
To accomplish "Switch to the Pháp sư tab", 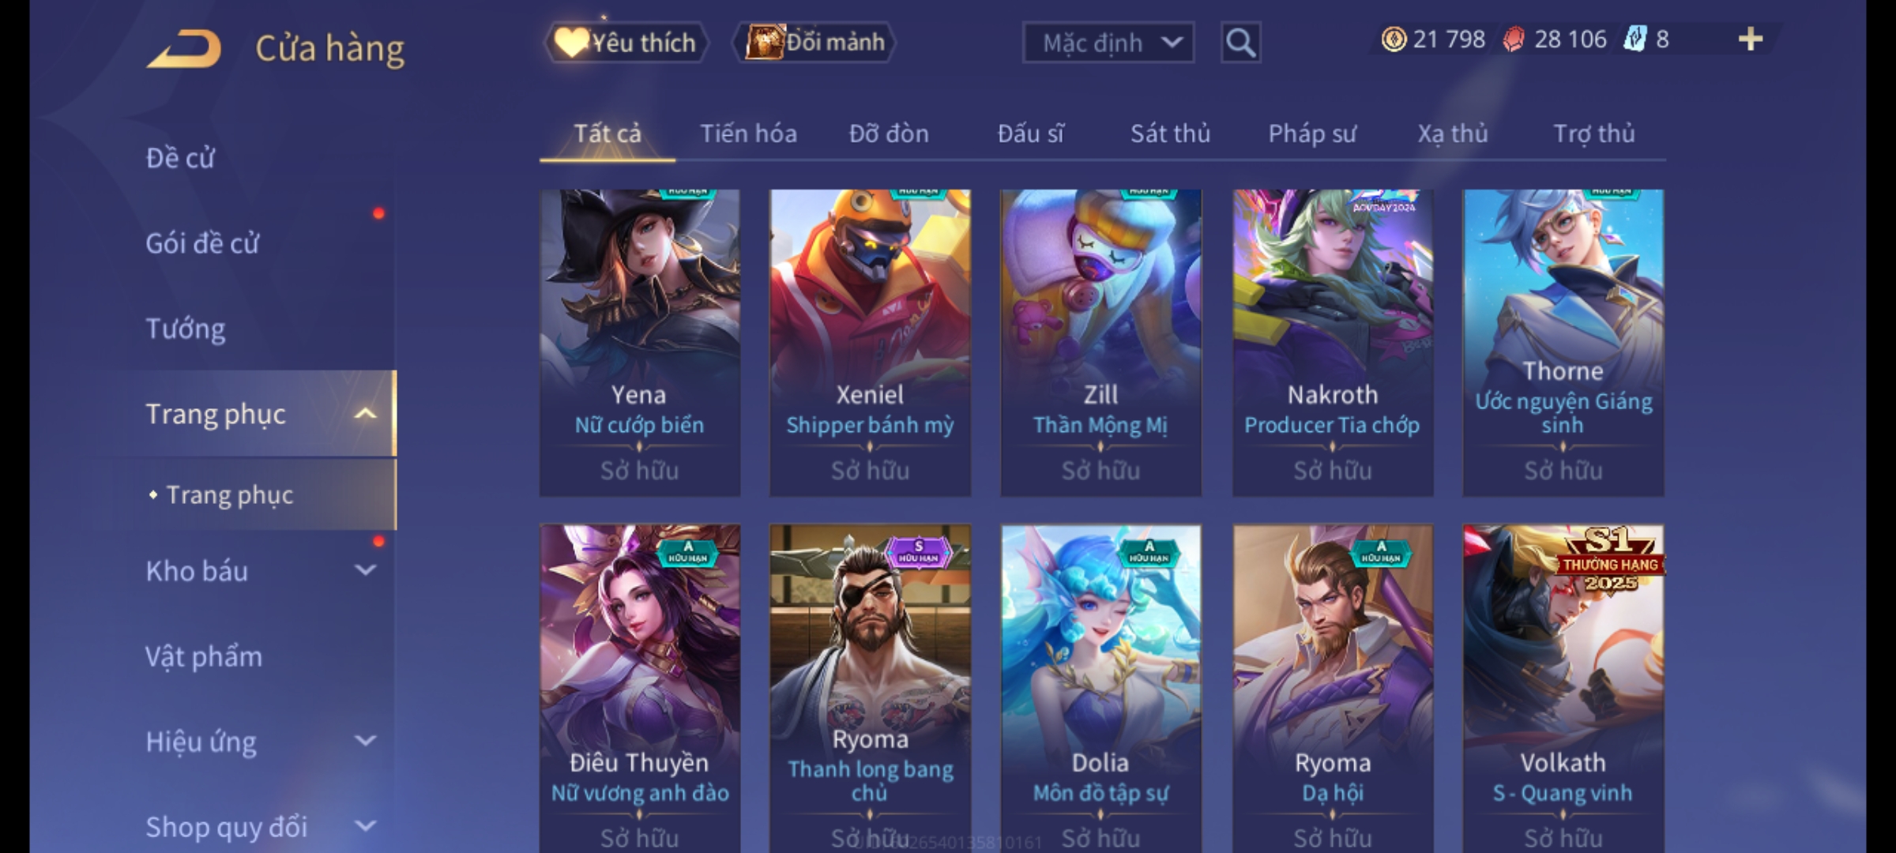I will [1312, 133].
